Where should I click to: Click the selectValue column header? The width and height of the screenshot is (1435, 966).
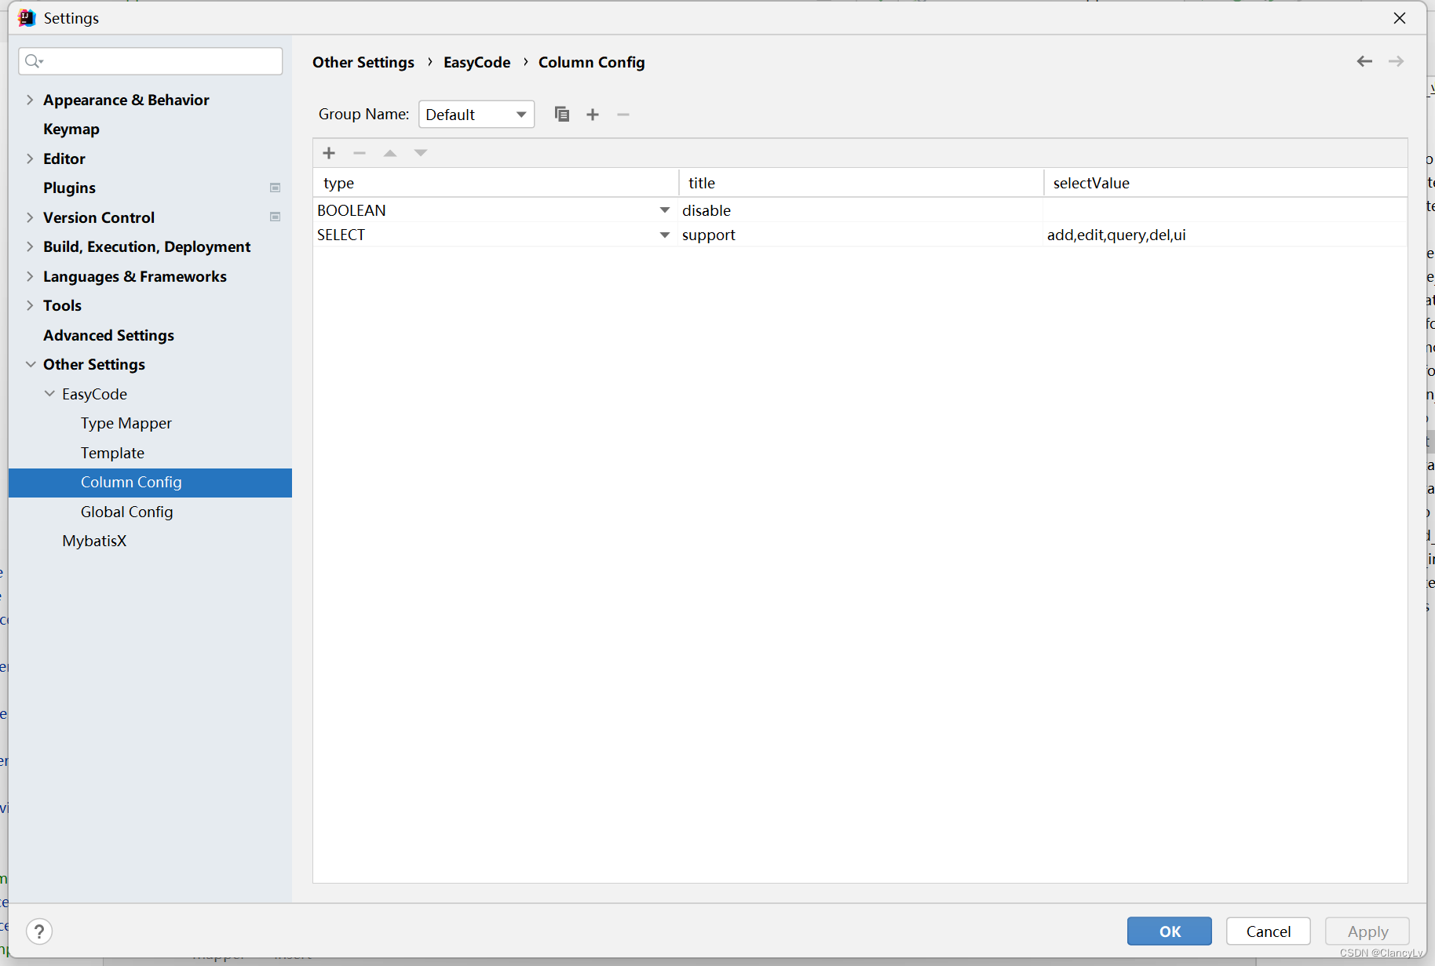(x=1225, y=183)
